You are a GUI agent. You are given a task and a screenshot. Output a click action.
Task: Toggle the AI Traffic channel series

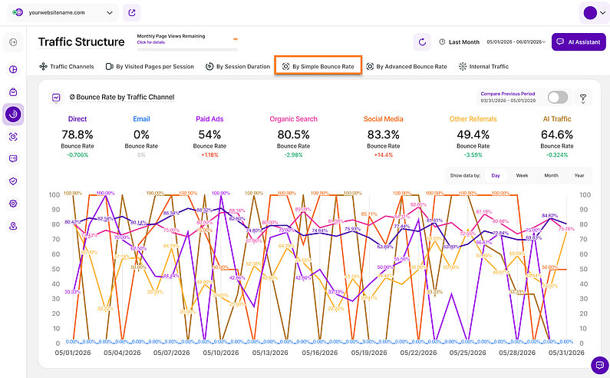[x=557, y=119]
